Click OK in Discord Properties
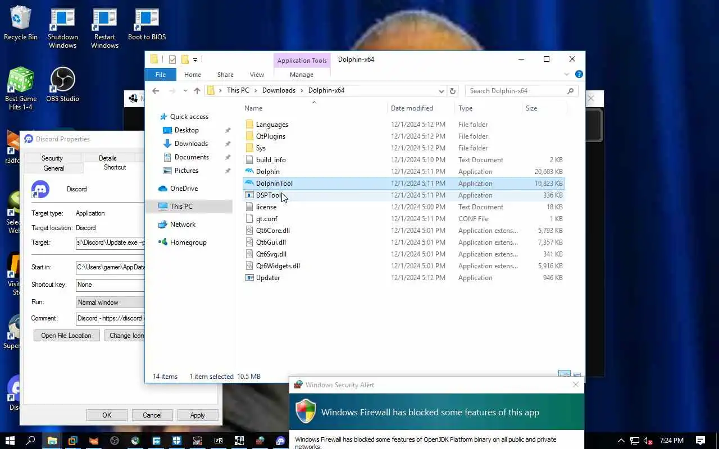The image size is (719, 449). [107, 415]
